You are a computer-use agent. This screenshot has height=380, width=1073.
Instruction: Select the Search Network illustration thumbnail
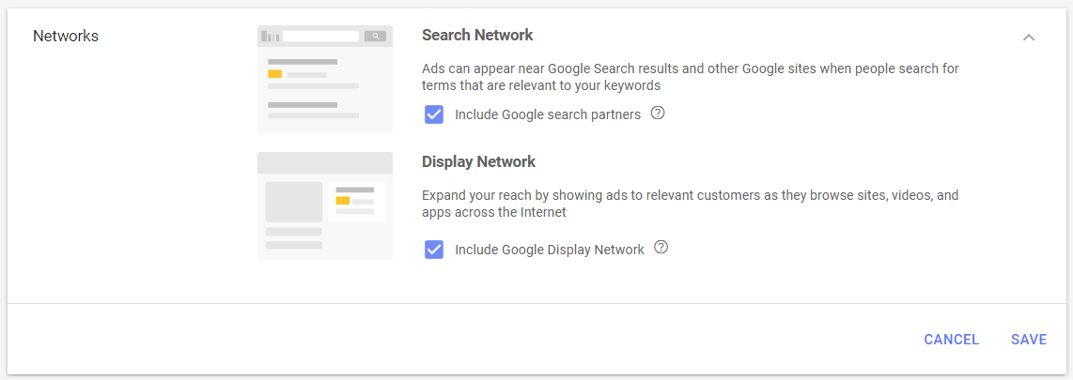(x=325, y=79)
